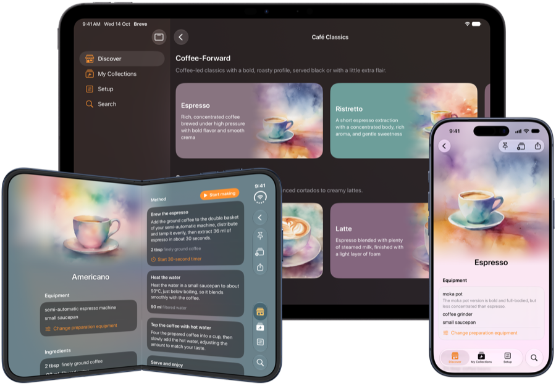
Task: Select Setup label in the iPad sidebar
Action: 105,89
